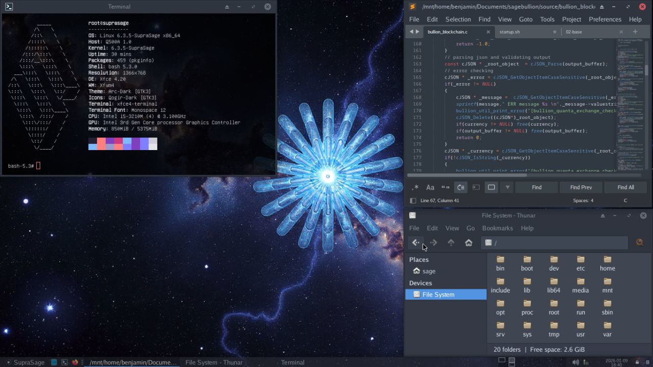Toggle wrap search option in Find bar

461,187
